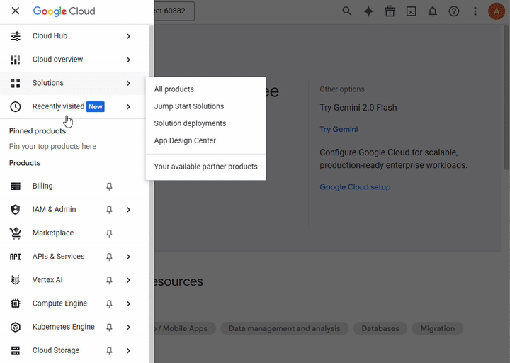Click the Compute Engine chip icon
Screen dimensions: 510x363
coord(16,303)
